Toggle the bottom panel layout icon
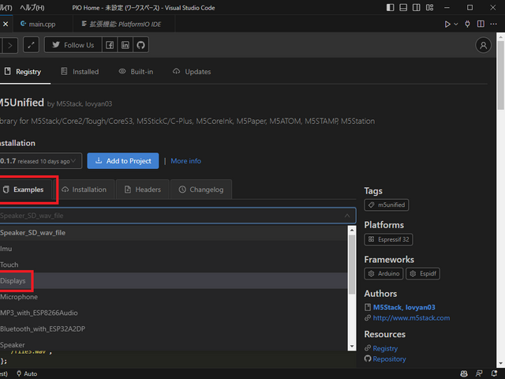Image resolution: width=505 pixels, height=379 pixels. pos(403,7)
